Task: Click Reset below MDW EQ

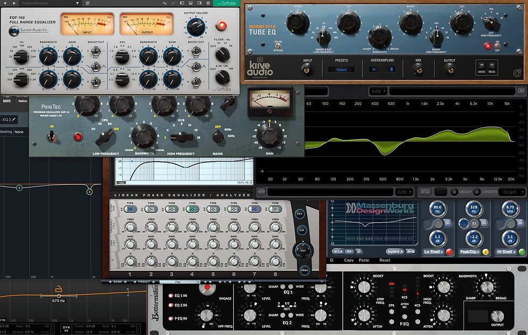Action: click(385, 260)
